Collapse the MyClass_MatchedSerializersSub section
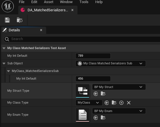The height and width of the screenshot is (127, 160). click(8, 71)
